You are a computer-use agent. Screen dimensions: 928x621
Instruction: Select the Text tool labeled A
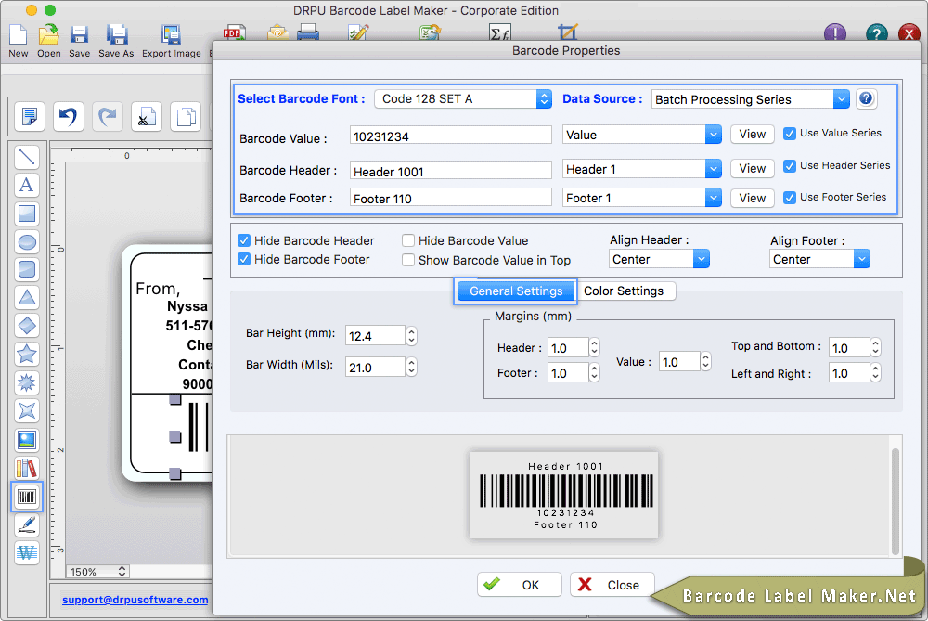27,185
